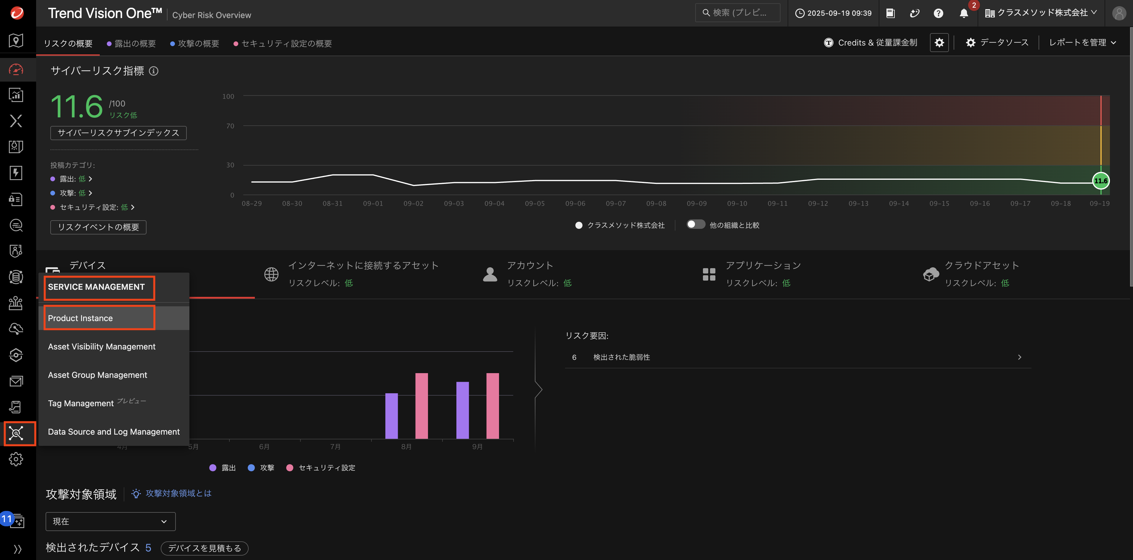The image size is (1133, 560).
Task: Switch to the 攻撃の概要 tab
Action: [195, 43]
